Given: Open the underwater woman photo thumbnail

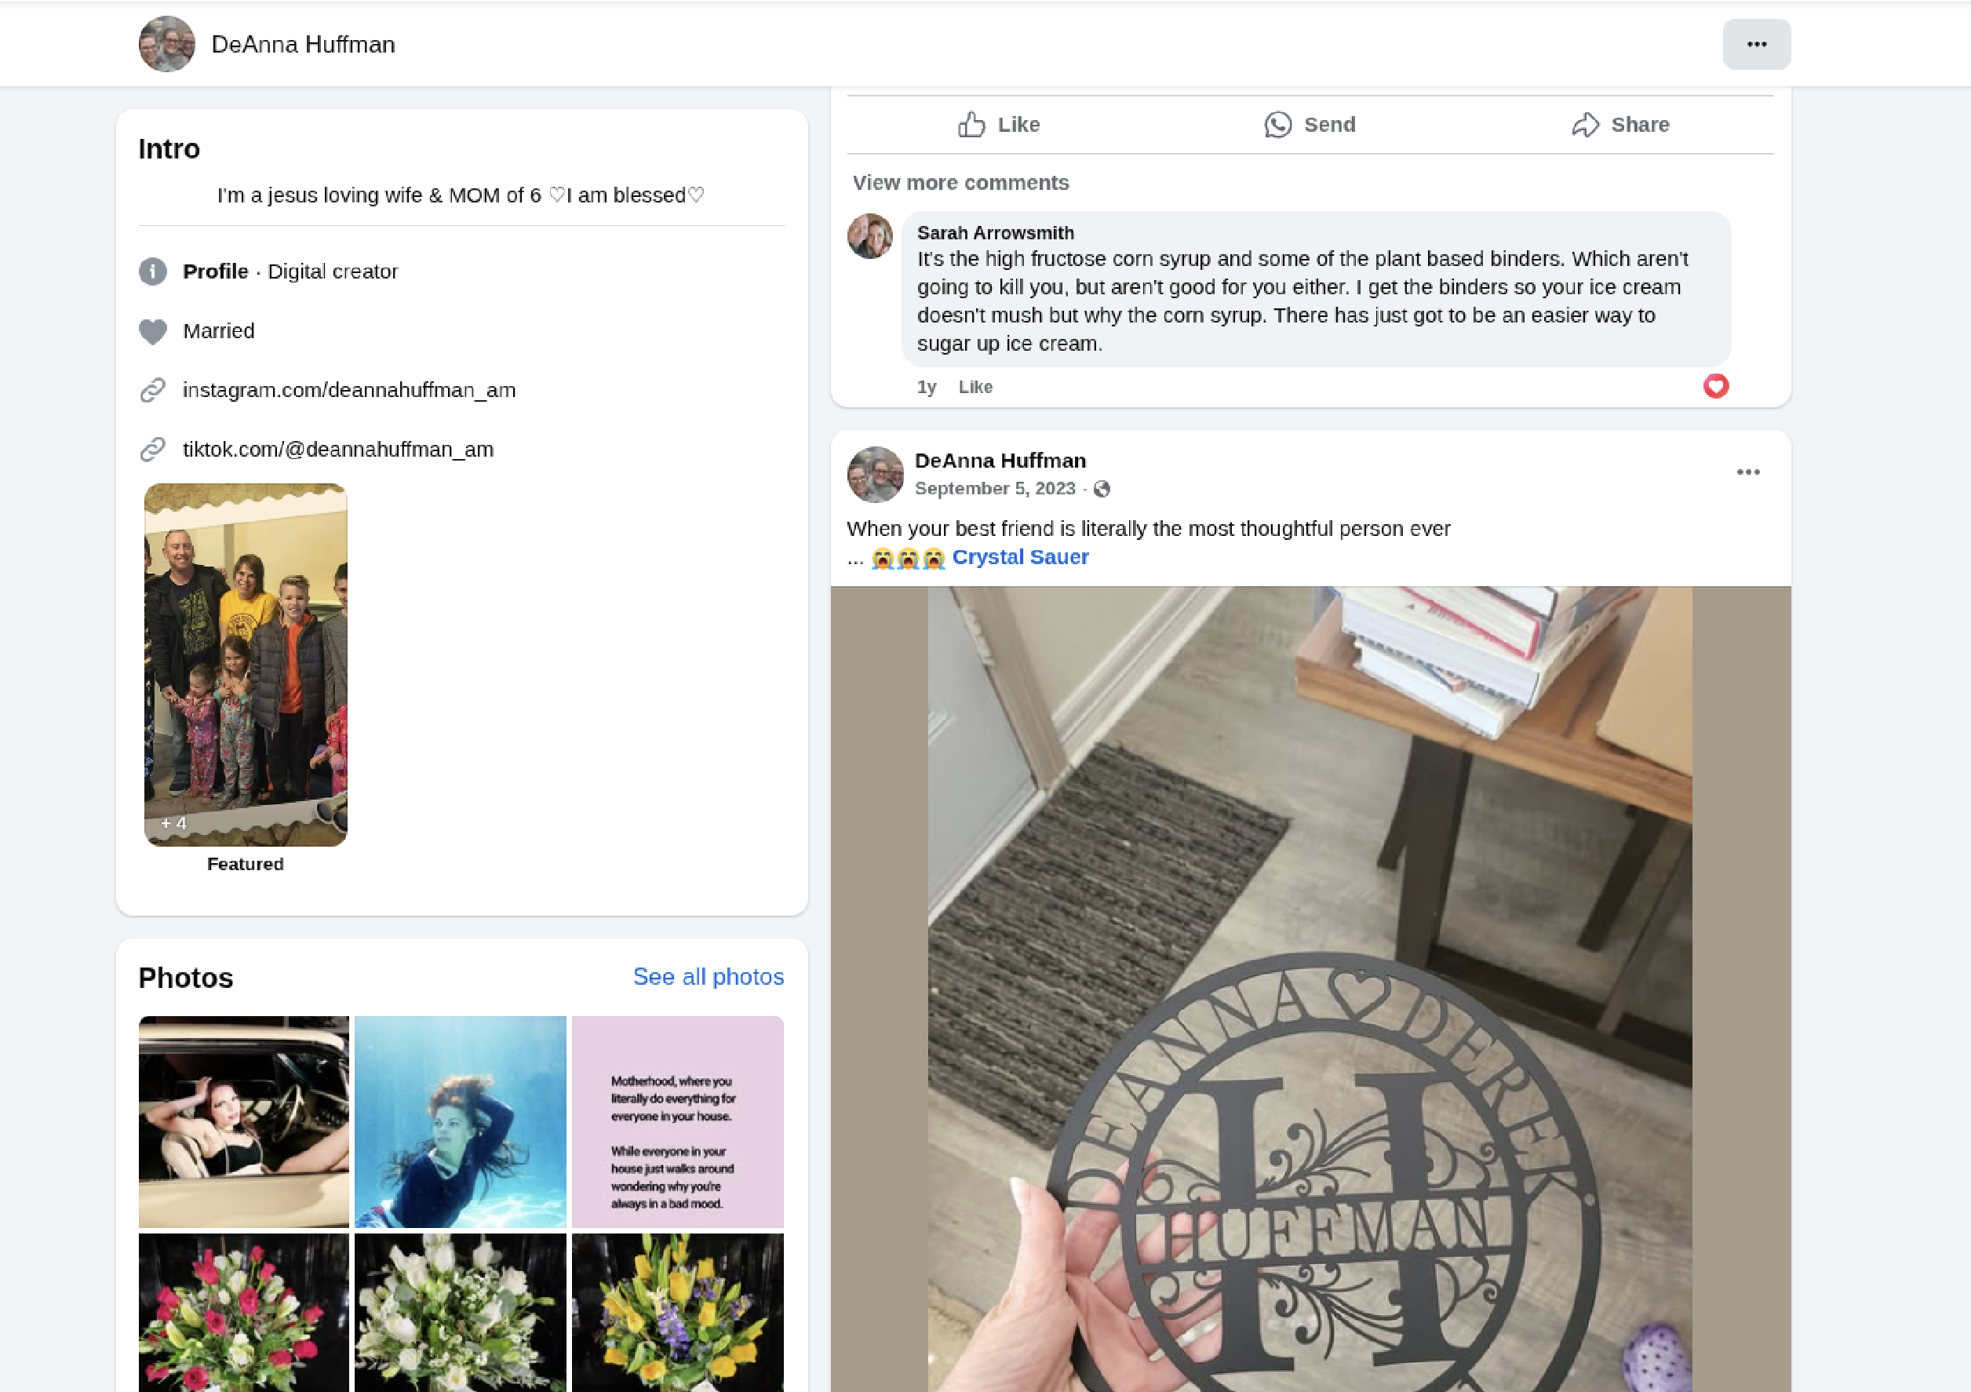Looking at the screenshot, I should coord(460,1121).
